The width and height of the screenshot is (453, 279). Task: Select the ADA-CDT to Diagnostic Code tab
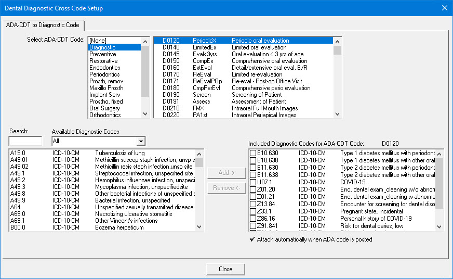coord(44,25)
